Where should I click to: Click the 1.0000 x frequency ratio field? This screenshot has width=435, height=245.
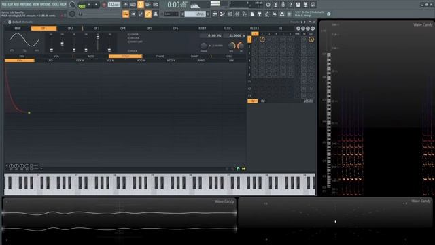click(234, 36)
